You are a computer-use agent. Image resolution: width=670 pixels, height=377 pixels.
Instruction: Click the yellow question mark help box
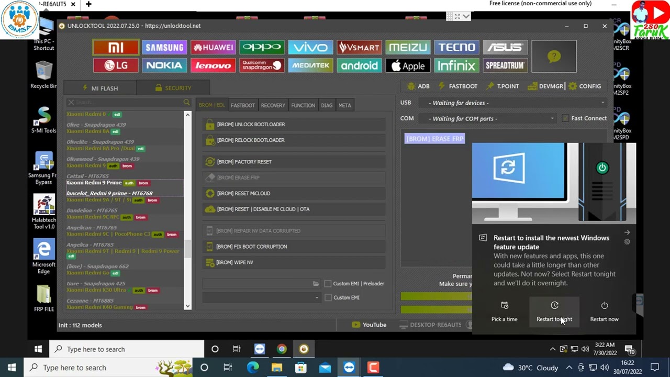[x=554, y=57]
